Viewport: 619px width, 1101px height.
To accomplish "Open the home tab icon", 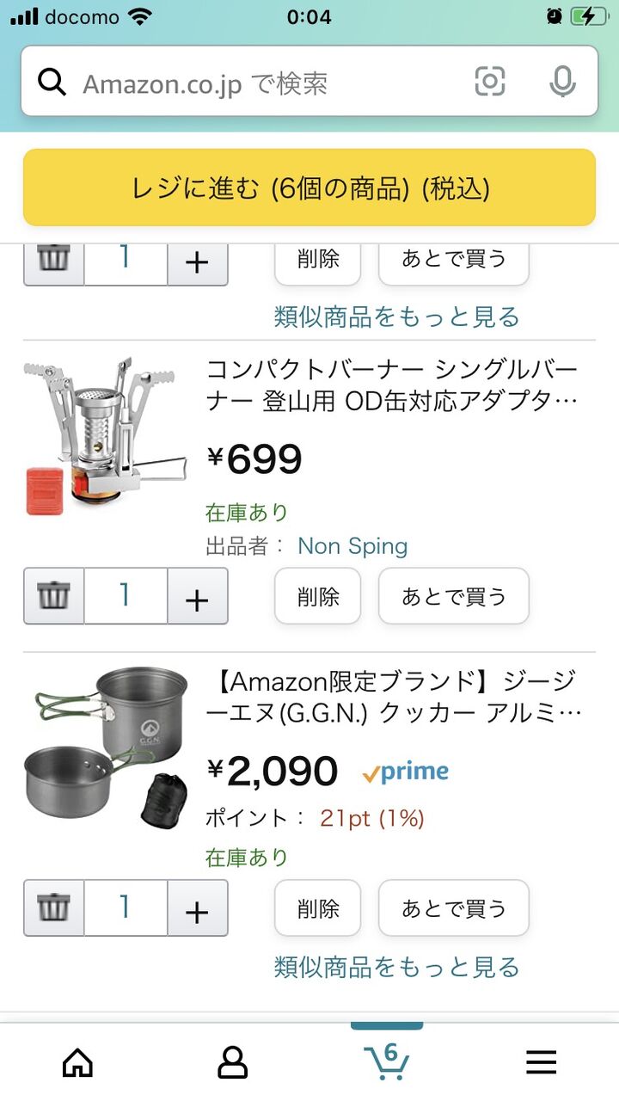I will [x=77, y=1063].
